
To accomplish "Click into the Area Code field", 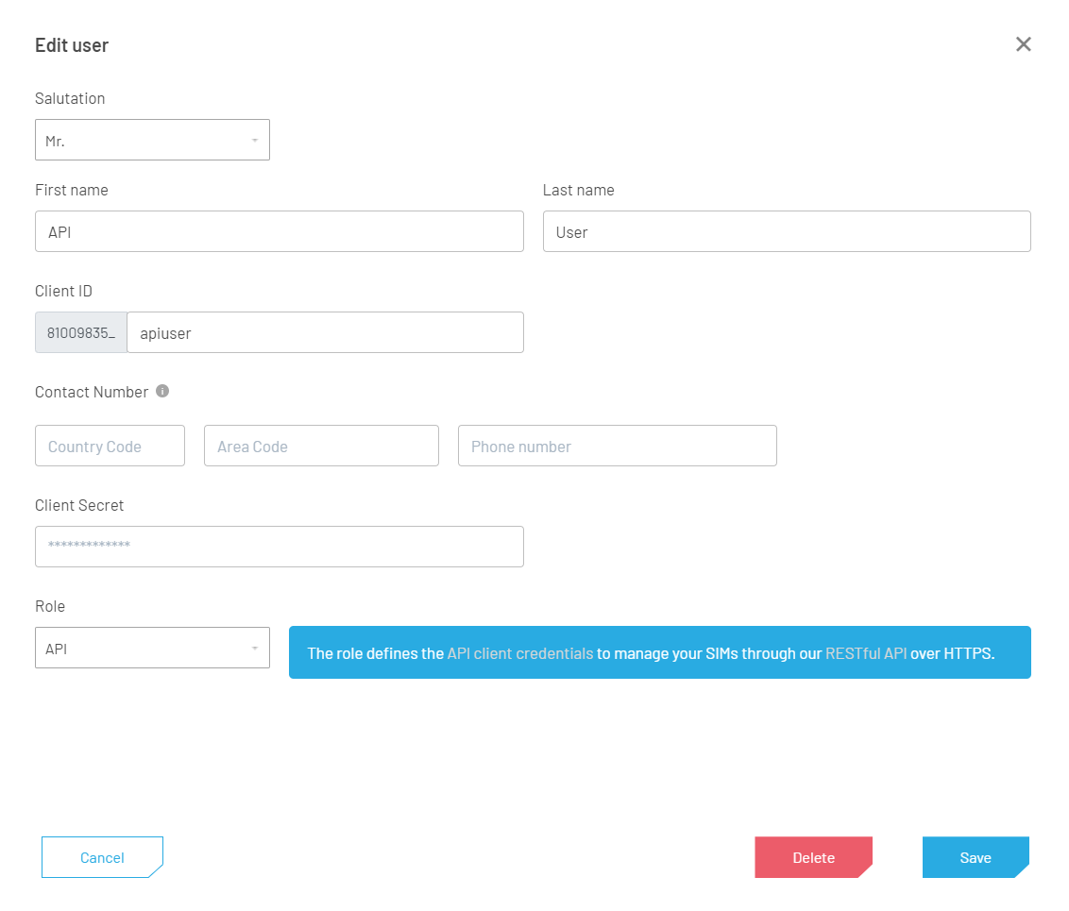I will pos(321,446).
